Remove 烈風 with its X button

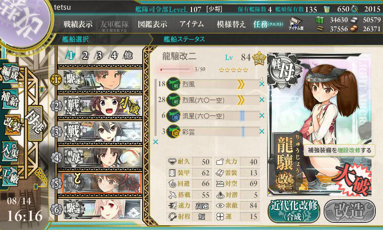tap(261, 84)
